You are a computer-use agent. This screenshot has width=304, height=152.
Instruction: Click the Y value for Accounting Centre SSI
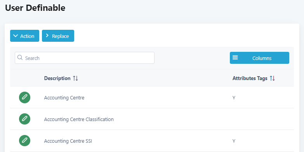[234, 141]
